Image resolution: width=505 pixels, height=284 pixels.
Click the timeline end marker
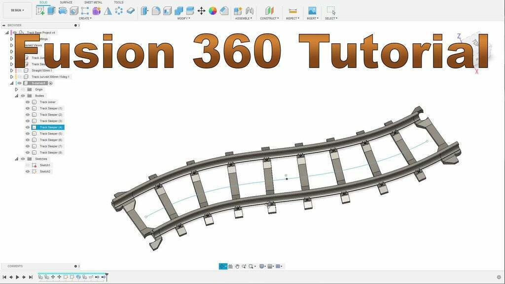[x=107, y=276]
